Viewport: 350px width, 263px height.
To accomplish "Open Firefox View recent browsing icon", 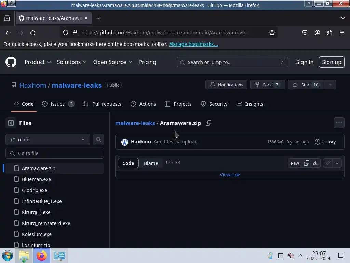I will tap(7, 18).
